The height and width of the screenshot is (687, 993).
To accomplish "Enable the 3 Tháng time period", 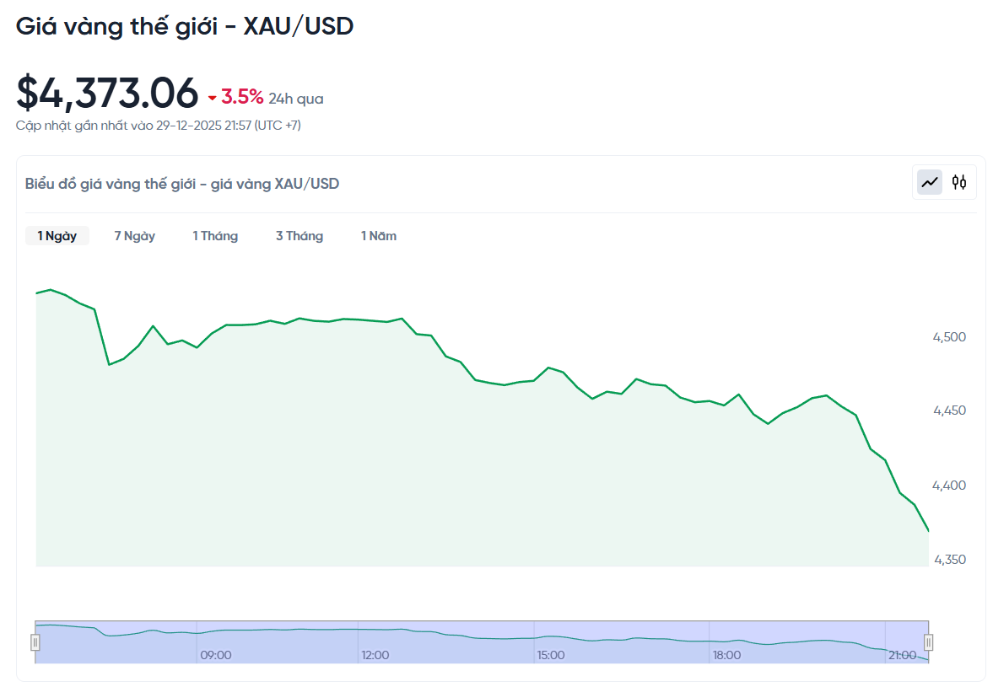I will 299,236.
